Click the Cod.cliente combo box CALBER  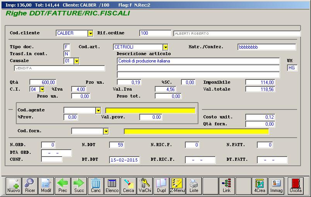(74, 33)
